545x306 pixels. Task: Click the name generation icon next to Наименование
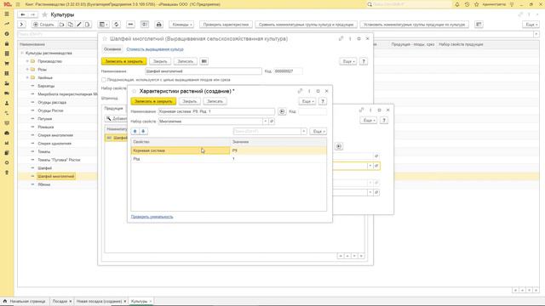click(282, 111)
